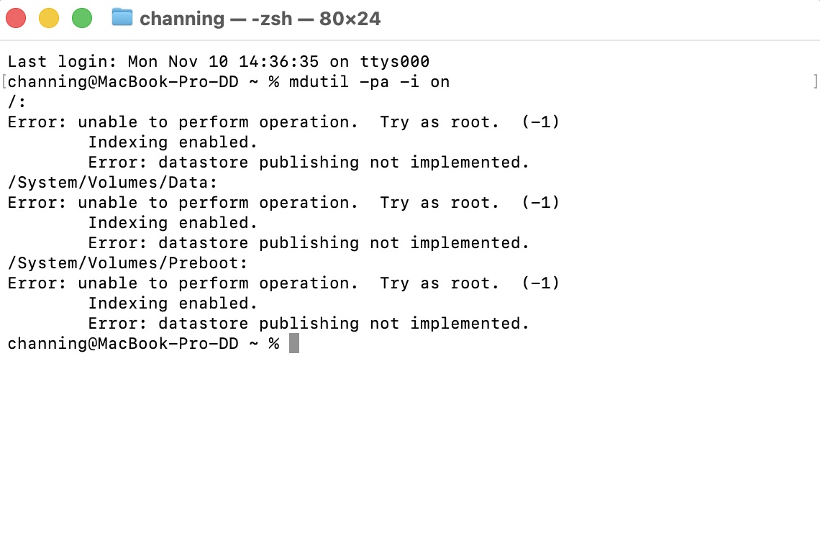Minimize the Terminal window with yellow button
This screenshot has height=538, width=820.
tap(48, 18)
